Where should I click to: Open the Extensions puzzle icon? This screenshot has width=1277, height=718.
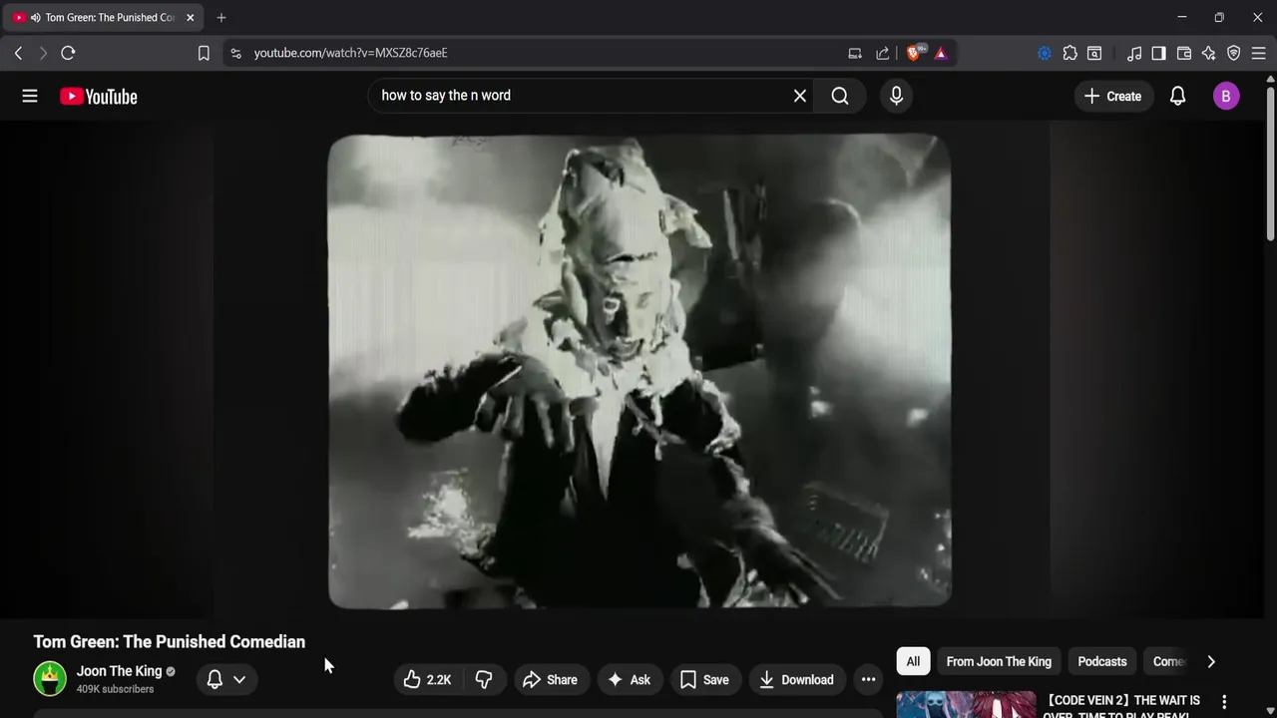point(1069,53)
